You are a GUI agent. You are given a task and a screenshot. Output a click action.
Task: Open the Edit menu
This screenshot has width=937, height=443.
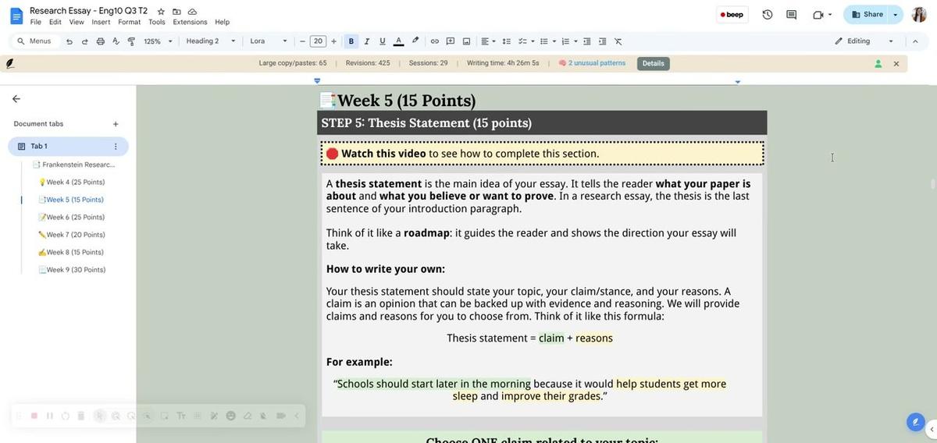click(x=55, y=23)
